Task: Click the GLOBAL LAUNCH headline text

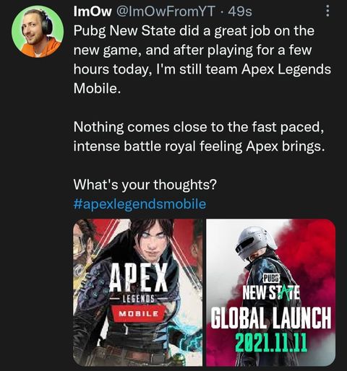Action: (x=271, y=318)
